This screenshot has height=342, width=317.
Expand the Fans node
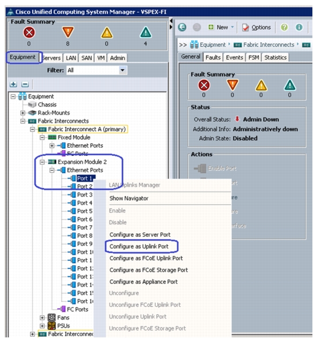(42, 318)
